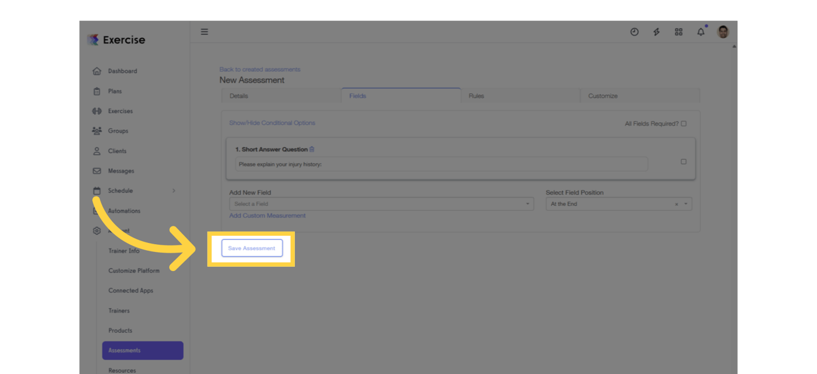Toggle the hamburger menu at top left

tap(204, 31)
